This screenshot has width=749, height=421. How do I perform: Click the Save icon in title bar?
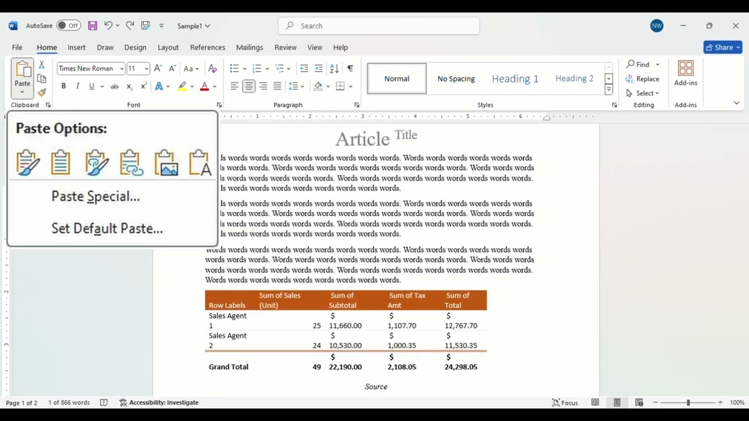pyautogui.click(x=92, y=26)
